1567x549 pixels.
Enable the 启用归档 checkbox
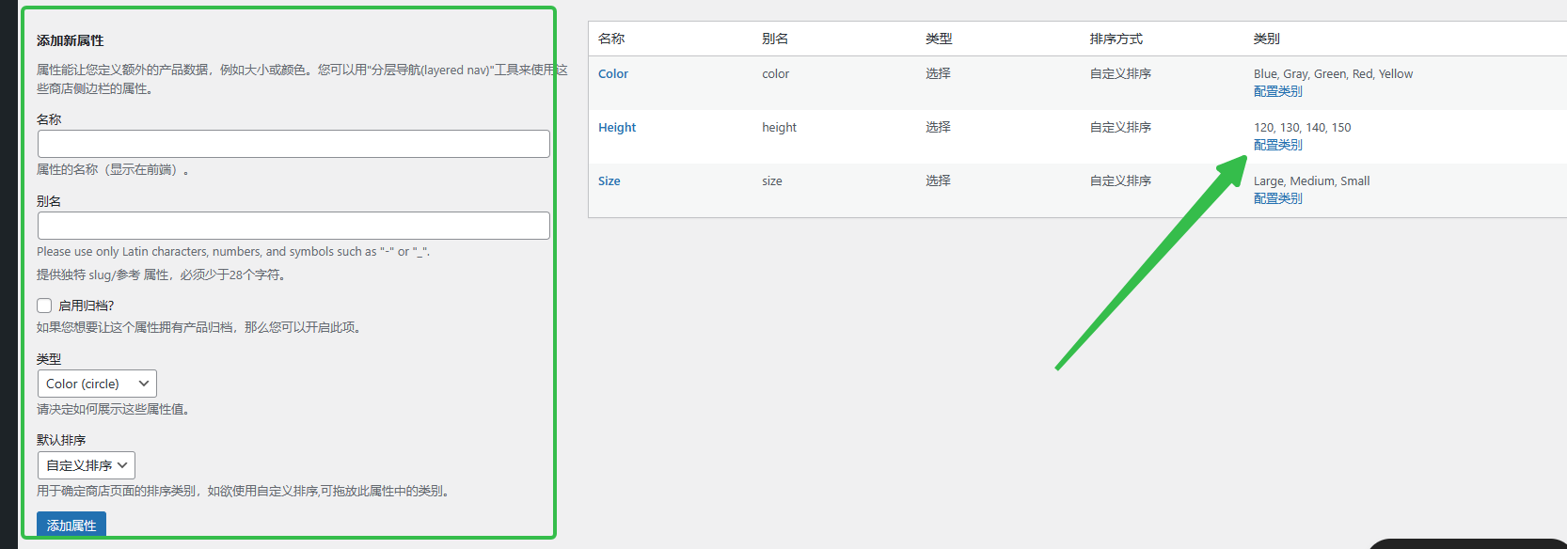[x=44, y=306]
